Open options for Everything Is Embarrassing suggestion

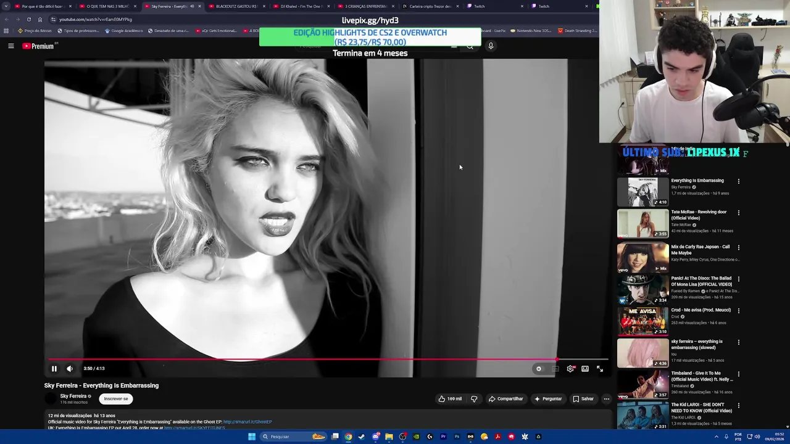pyautogui.click(x=739, y=181)
